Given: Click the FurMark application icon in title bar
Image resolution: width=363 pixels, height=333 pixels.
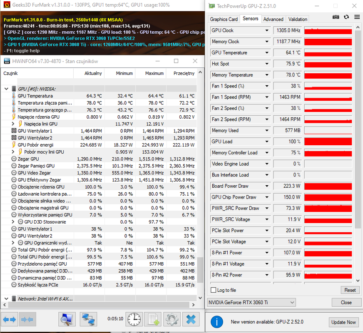Looking at the screenshot, I should click(x=7, y=5).
